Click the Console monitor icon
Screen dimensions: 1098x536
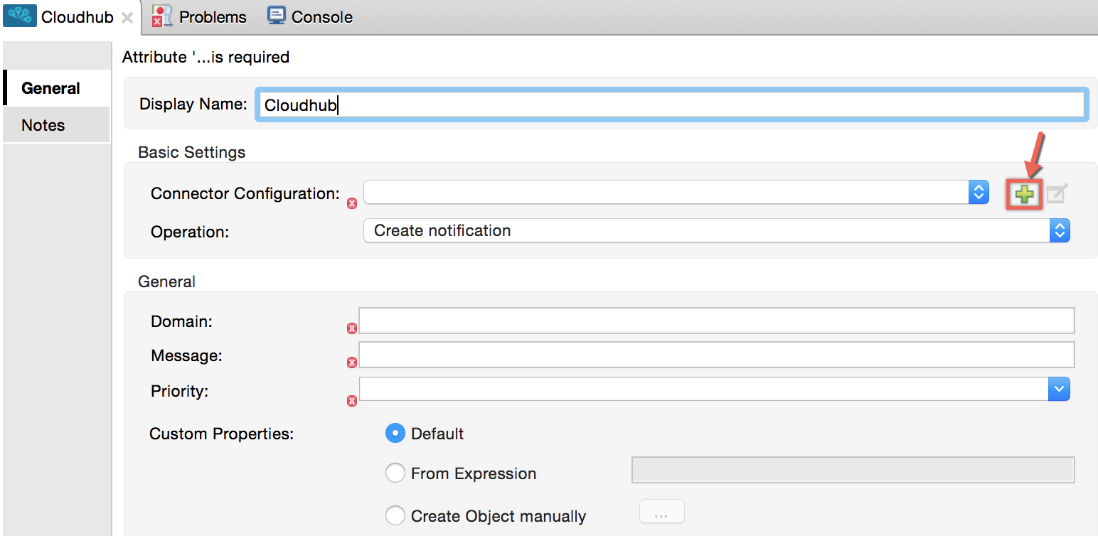point(277,16)
